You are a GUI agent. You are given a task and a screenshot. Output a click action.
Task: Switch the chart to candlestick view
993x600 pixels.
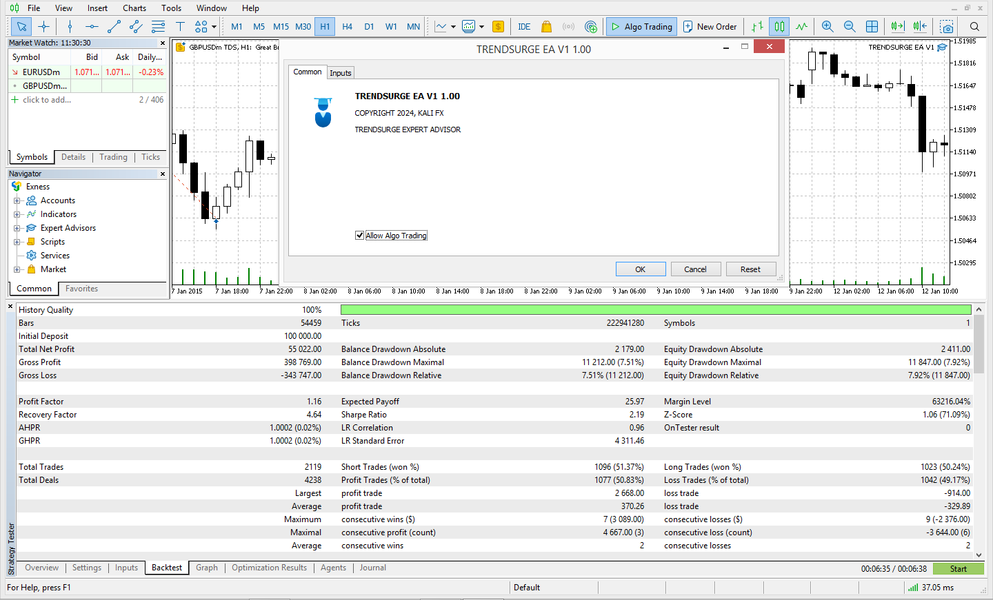[x=779, y=26]
